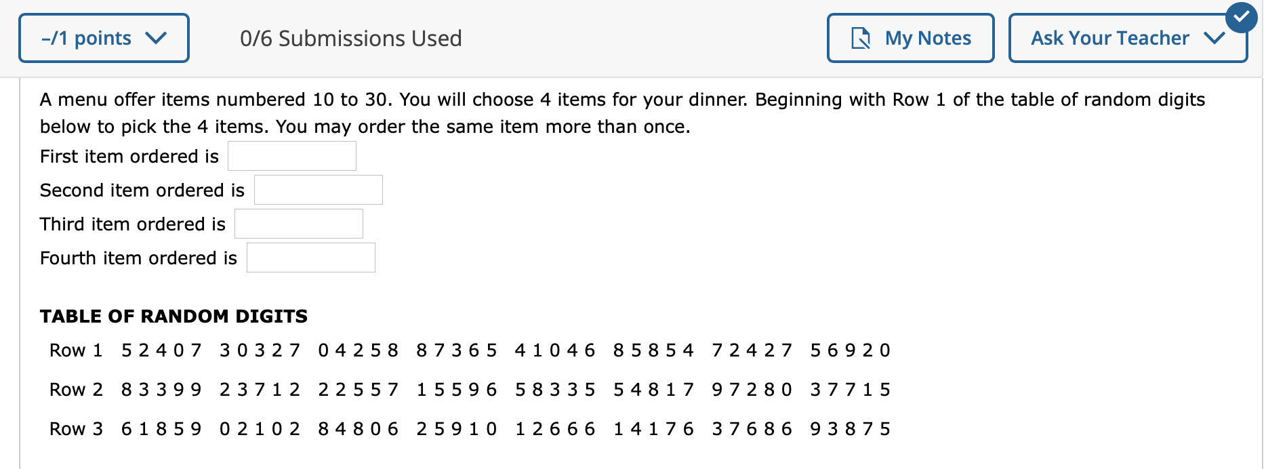Click the TABLE OF RANDOM DIGITS heading
This screenshot has width=1266, height=469.
173,316
